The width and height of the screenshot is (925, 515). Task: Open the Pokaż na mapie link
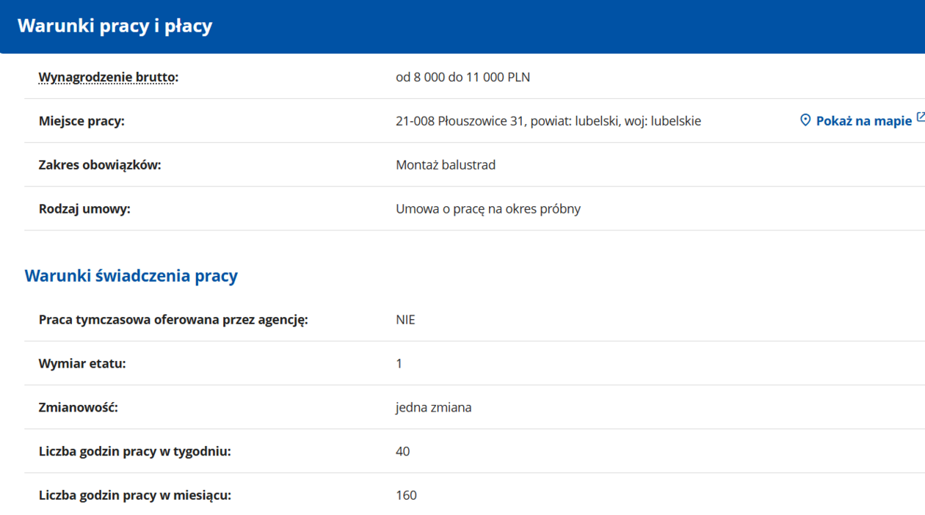[863, 121]
